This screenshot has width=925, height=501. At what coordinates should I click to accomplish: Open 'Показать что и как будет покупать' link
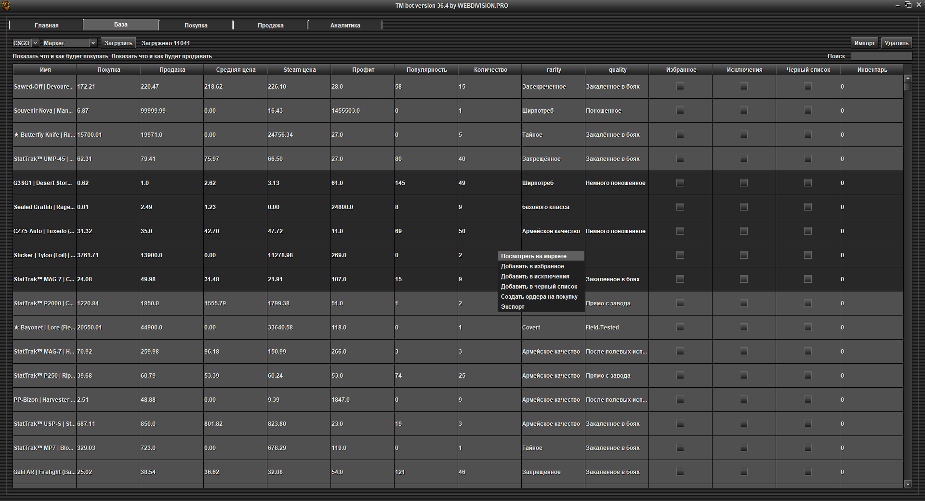click(x=60, y=56)
